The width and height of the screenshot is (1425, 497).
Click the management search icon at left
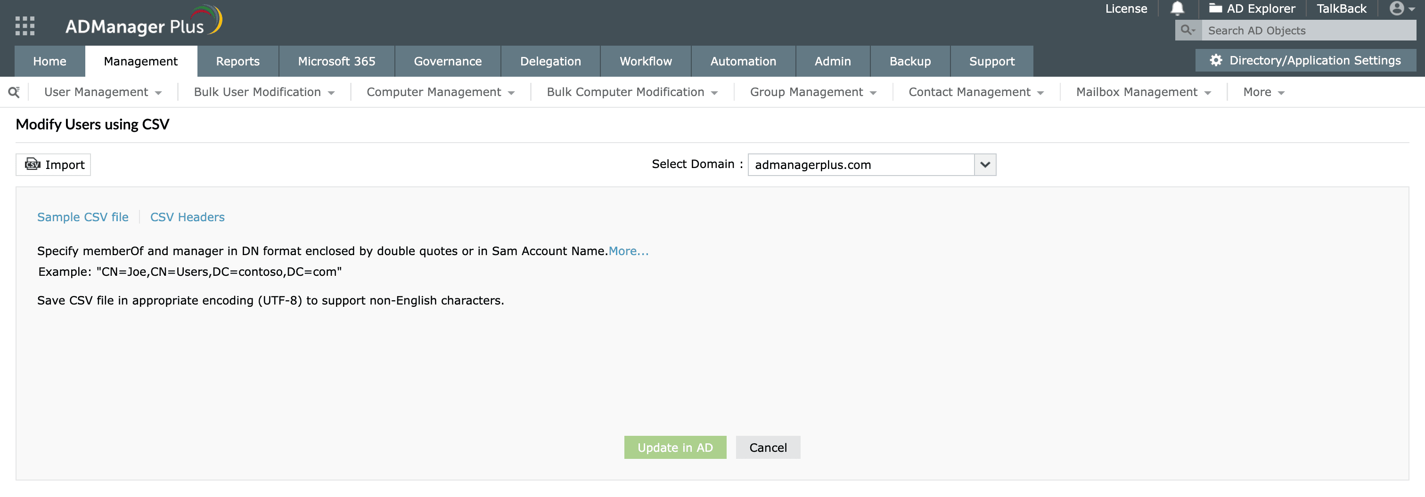point(14,92)
